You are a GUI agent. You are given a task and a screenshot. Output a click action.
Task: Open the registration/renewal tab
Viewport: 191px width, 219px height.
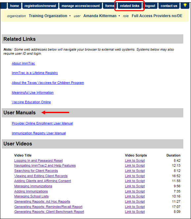tap(40, 6)
